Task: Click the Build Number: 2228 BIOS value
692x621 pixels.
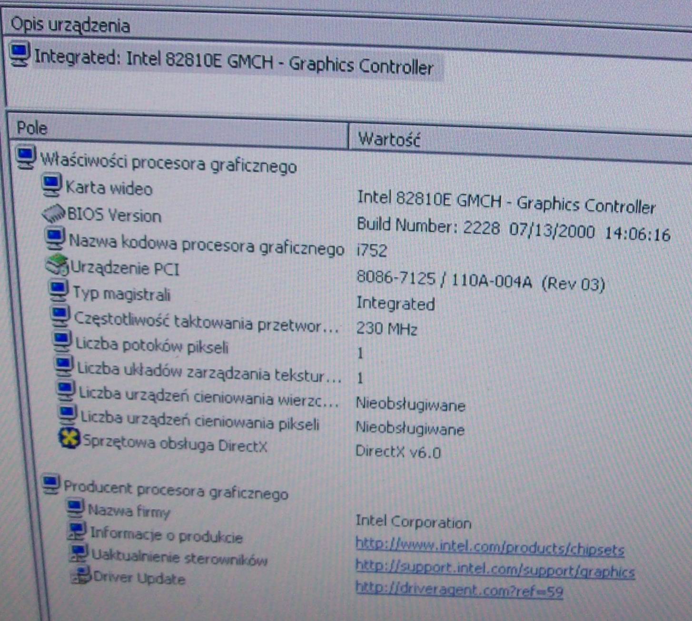Action: tap(514, 229)
